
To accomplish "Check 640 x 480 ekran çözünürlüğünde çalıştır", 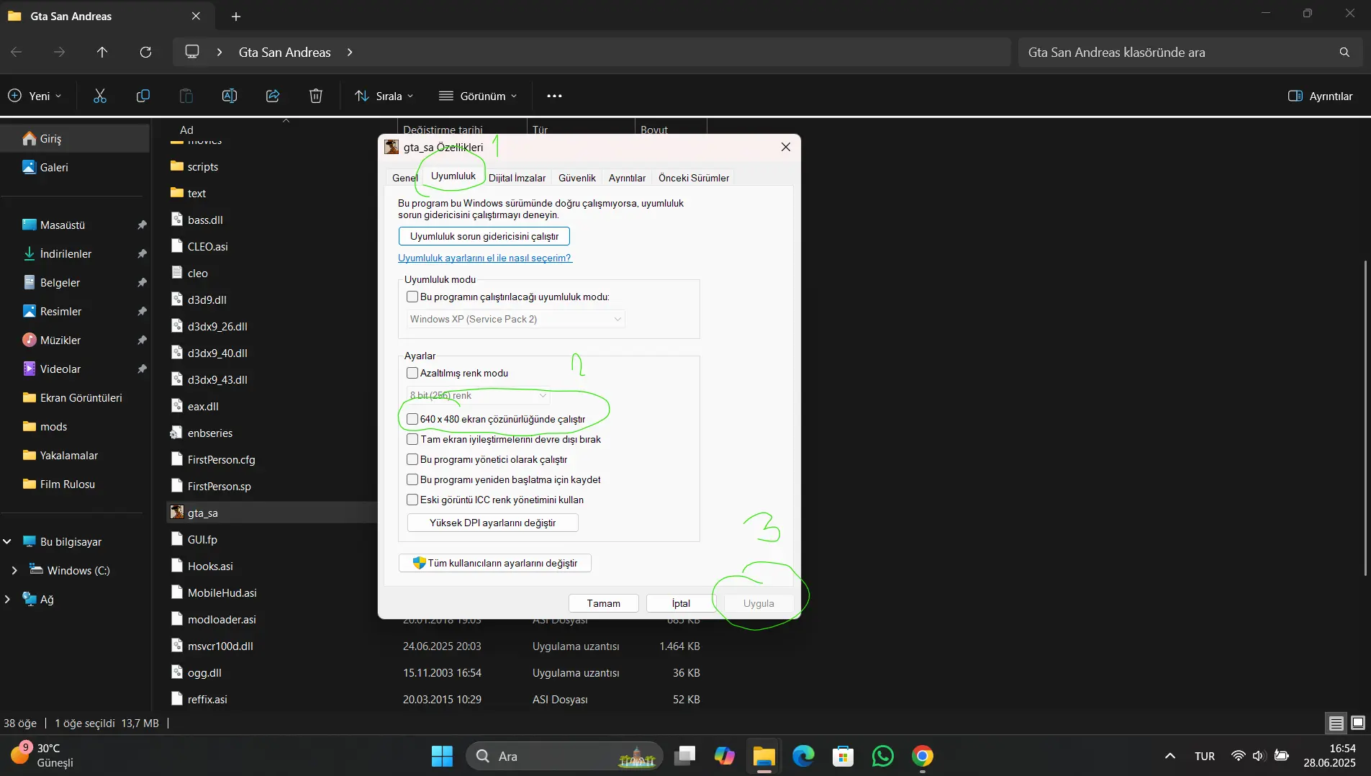I will pyautogui.click(x=412, y=419).
